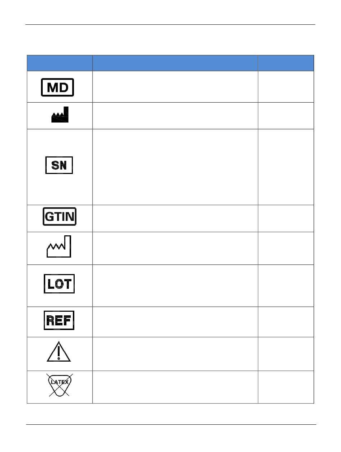Select the LOT batch code symbol
This screenshot has height=452, width=341.
click(59, 284)
